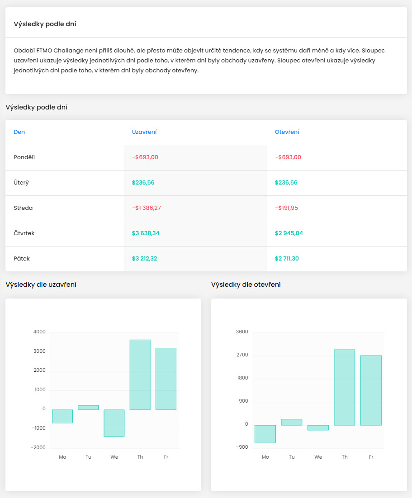Image resolution: width=412 pixels, height=498 pixels.
Task: Click Čtvrtek value $2 945,04
Action: (289, 233)
